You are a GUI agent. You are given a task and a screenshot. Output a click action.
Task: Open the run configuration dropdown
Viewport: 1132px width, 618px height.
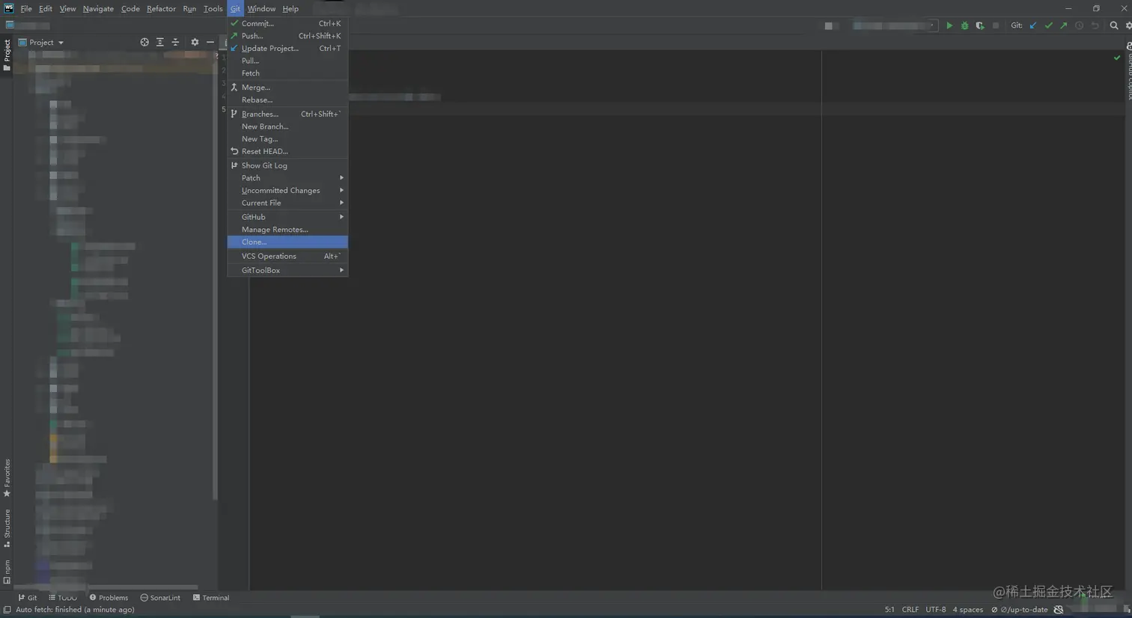point(894,25)
